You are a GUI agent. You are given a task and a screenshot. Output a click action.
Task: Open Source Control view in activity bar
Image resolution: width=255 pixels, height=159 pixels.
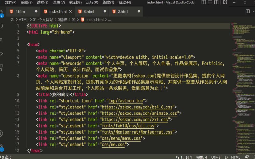(1, 39)
